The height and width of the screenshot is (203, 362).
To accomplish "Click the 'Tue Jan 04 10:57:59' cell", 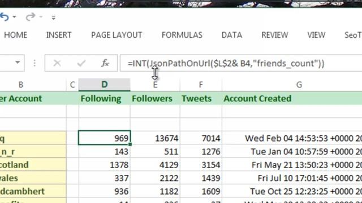I will (292, 152).
